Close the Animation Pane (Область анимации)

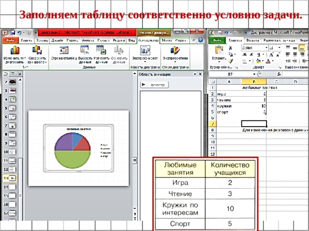tap(200, 74)
